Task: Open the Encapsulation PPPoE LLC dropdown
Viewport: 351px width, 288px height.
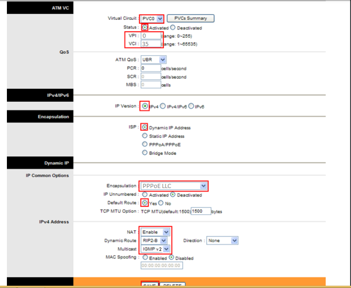Action: point(174,186)
